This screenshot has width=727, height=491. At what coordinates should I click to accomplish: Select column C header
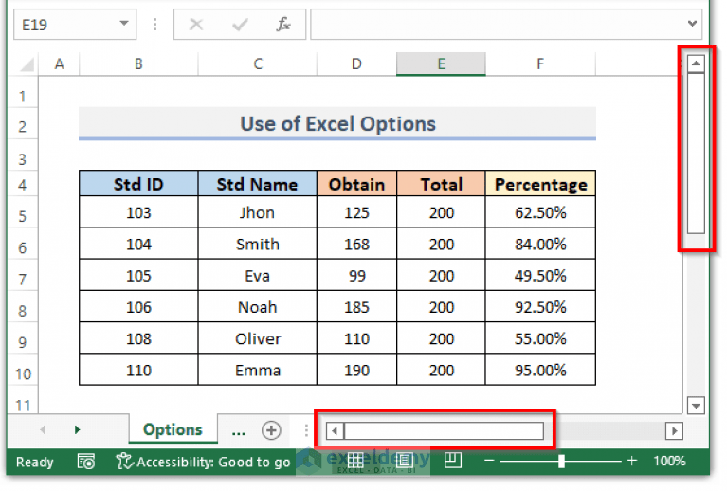pos(258,64)
